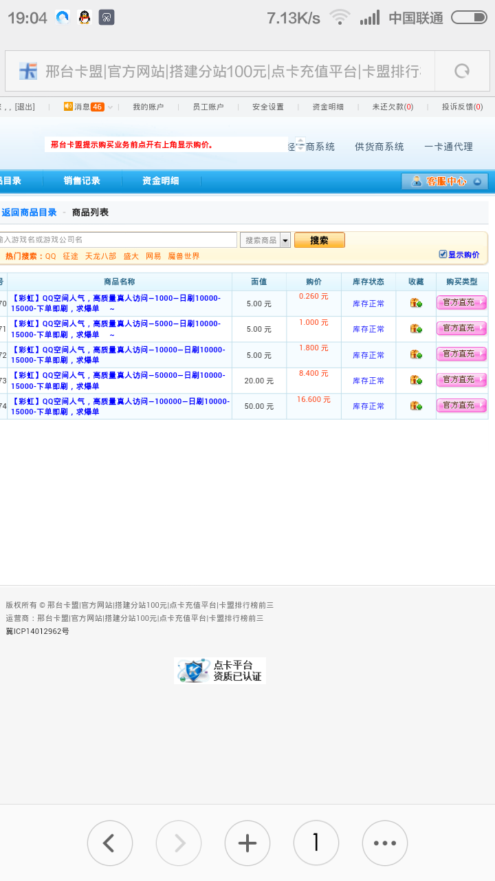Tap the browser reload icon
The width and height of the screenshot is (495, 881).
click(462, 71)
